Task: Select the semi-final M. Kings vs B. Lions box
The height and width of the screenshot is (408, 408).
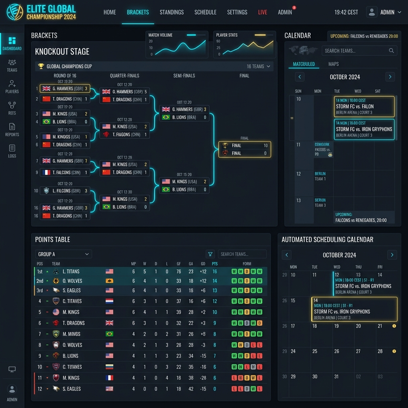Action: [184, 186]
